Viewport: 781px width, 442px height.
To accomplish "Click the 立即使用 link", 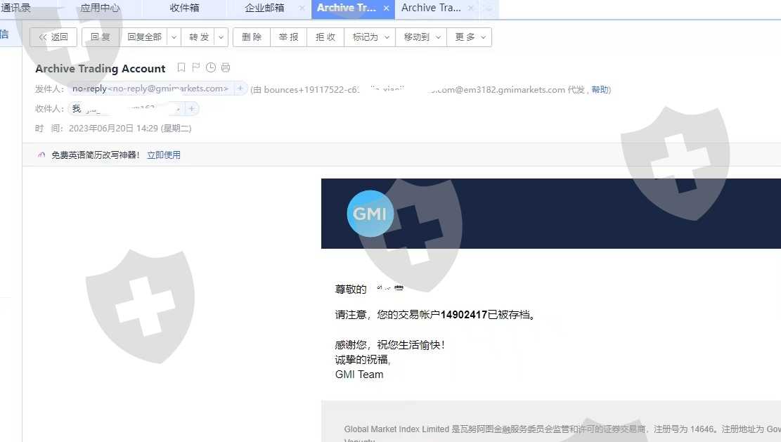I will point(164,155).
